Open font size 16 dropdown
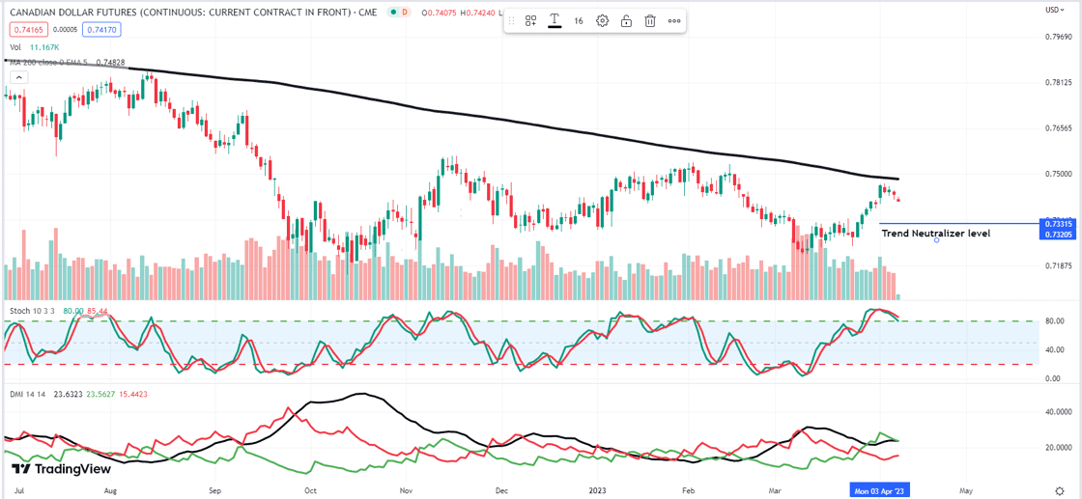 pyautogui.click(x=579, y=21)
